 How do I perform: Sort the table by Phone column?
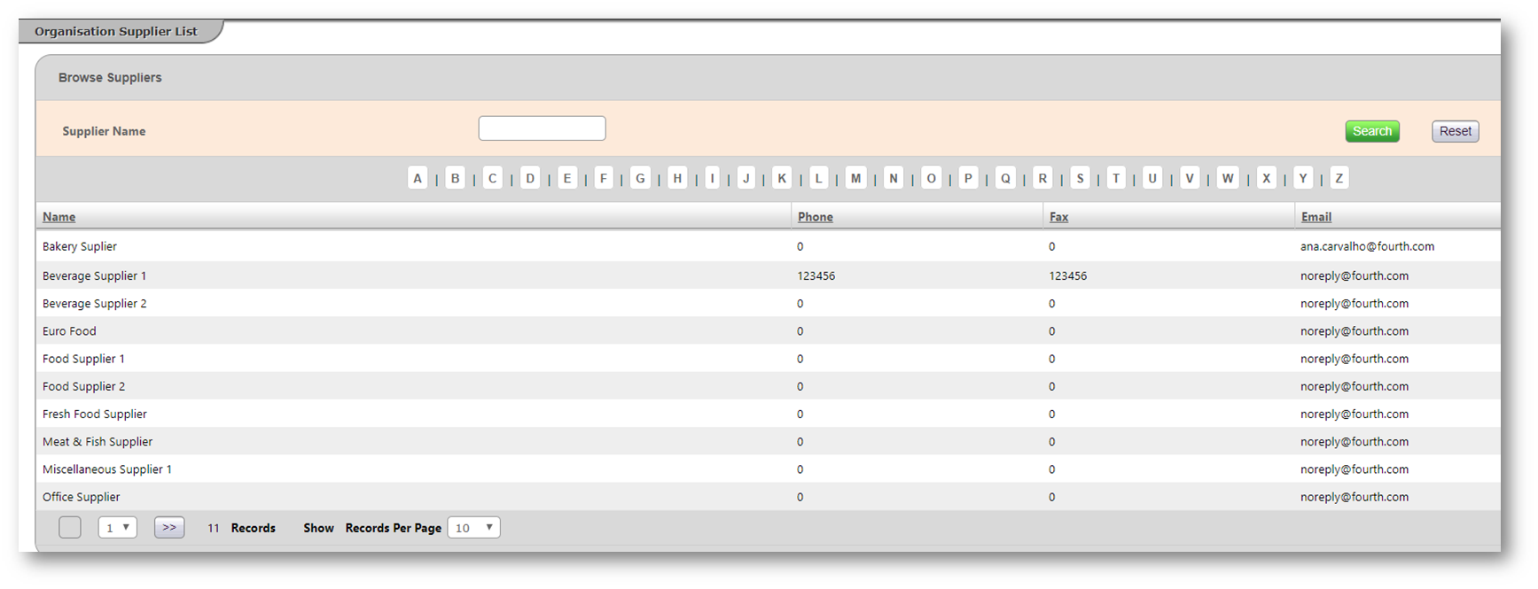[x=816, y=217]
